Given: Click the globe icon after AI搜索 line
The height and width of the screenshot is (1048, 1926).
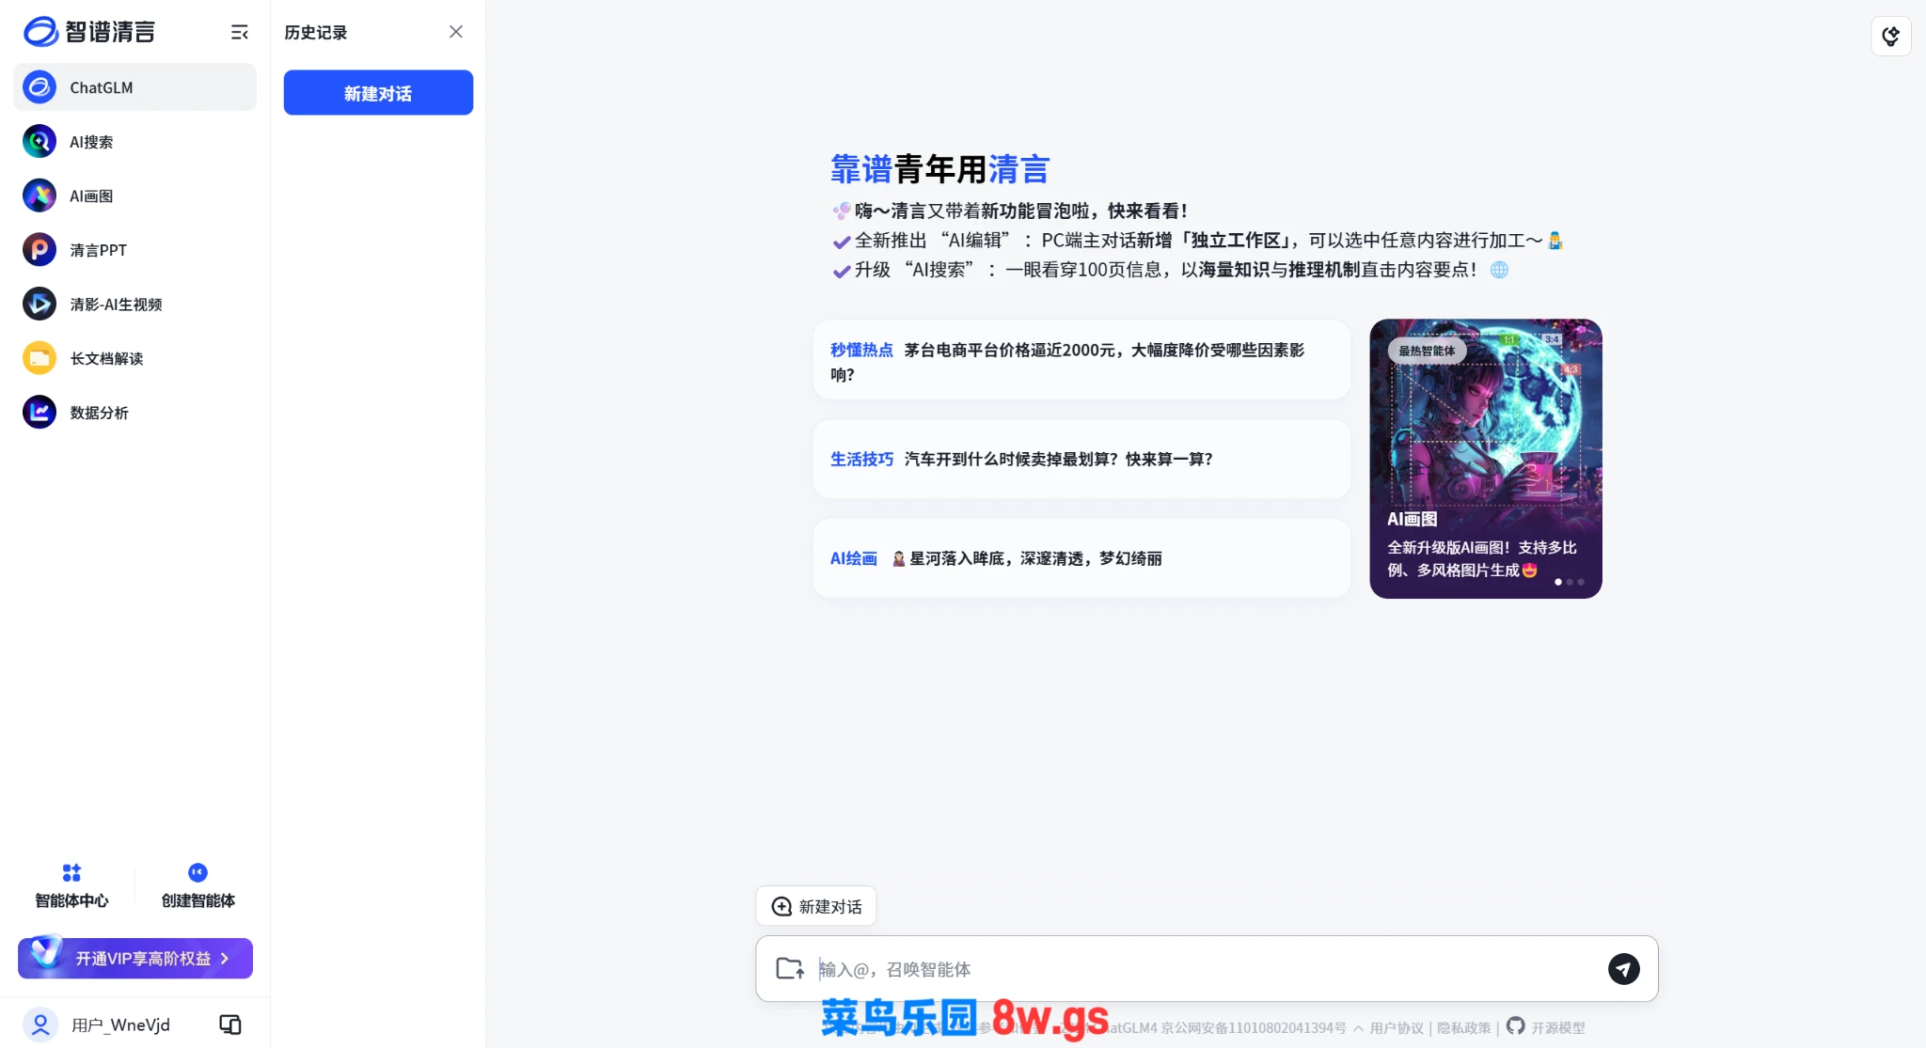Looking at the screenshot, I should (1499, 270).
